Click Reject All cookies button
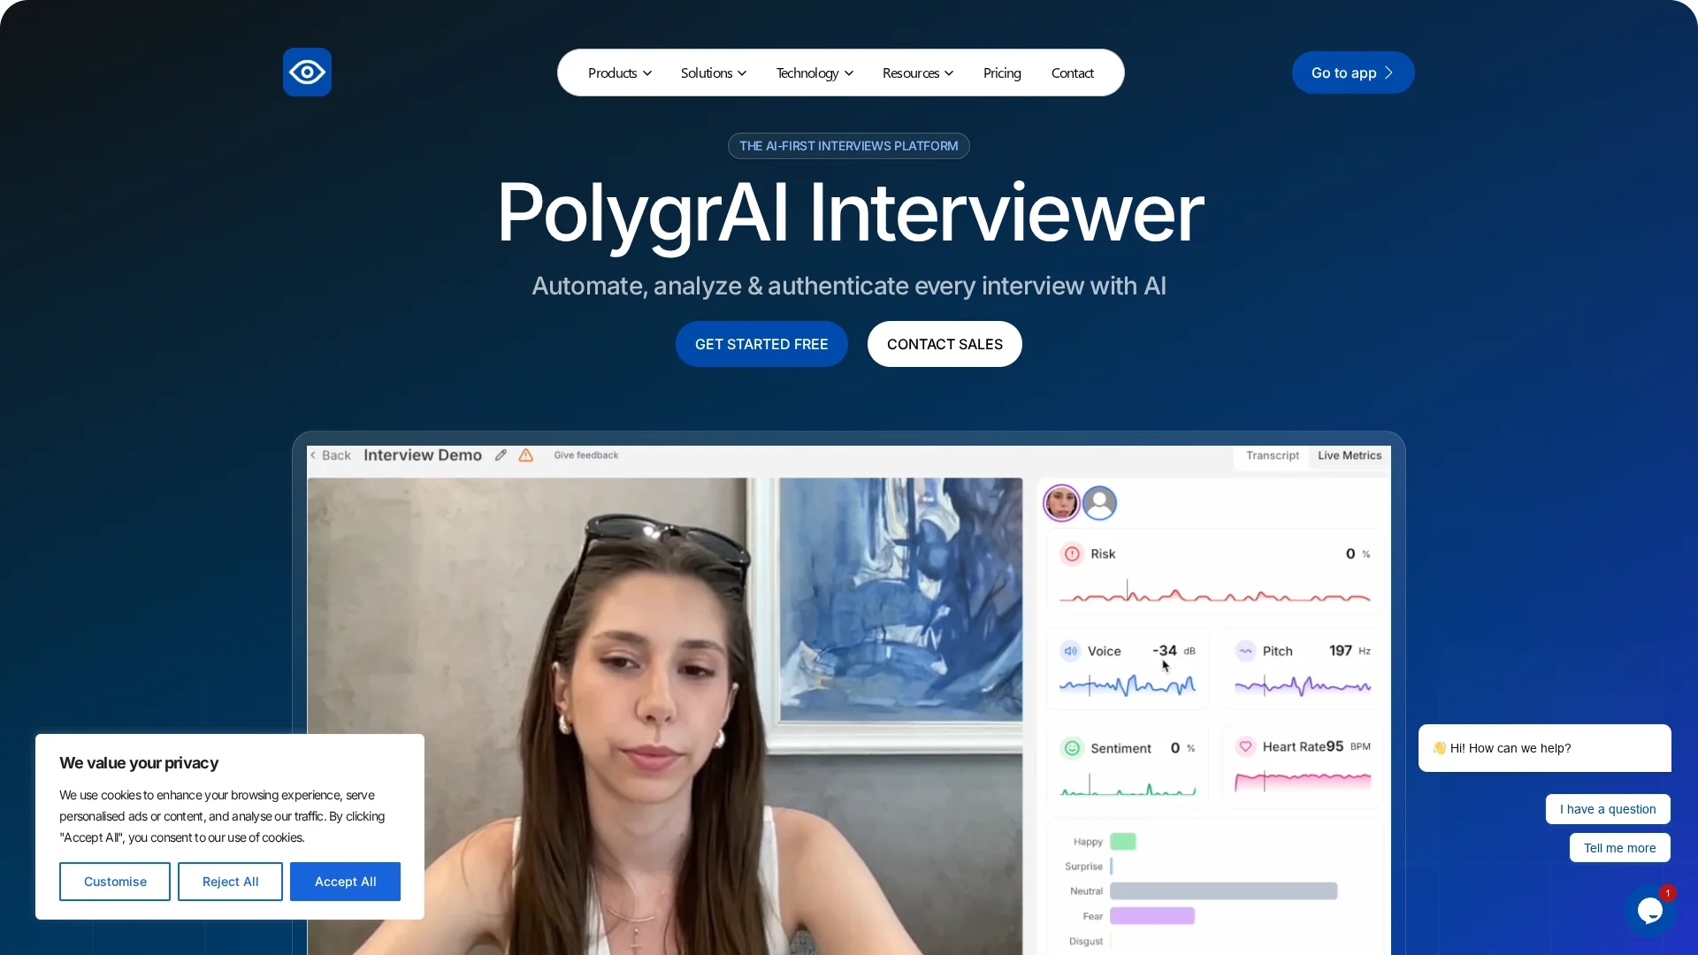 pos(230,882)
